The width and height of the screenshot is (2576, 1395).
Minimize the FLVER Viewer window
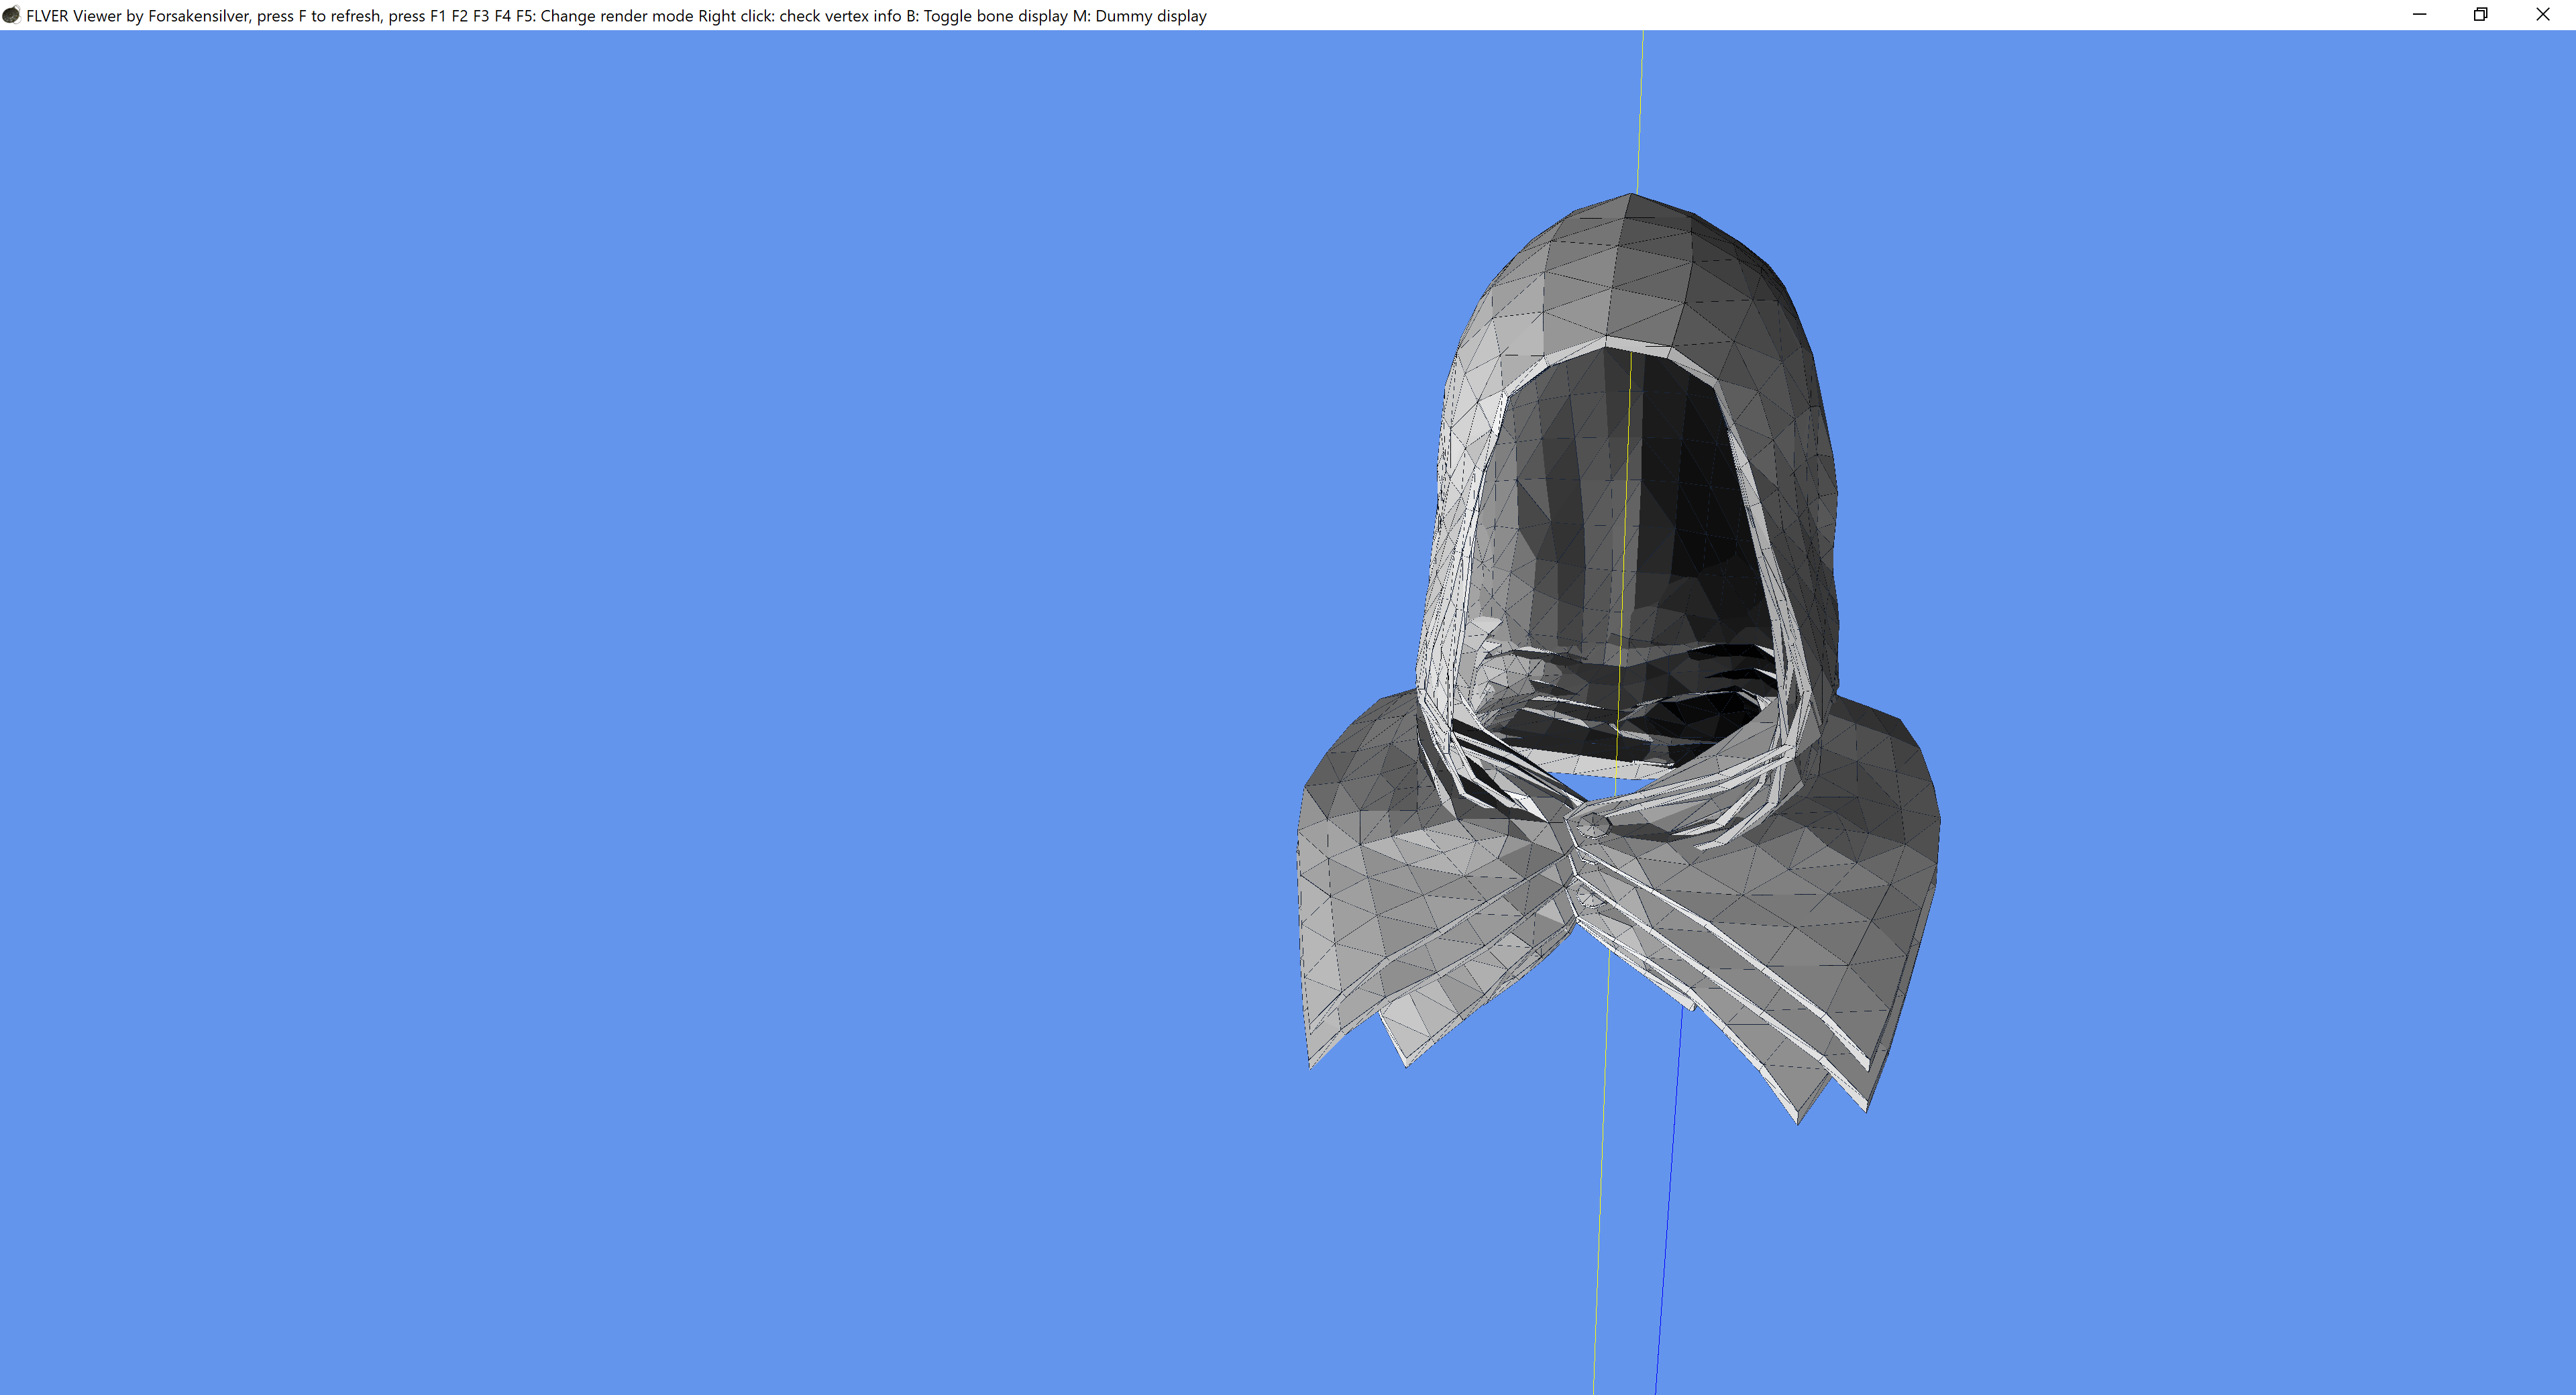[x=2419, y=15]
